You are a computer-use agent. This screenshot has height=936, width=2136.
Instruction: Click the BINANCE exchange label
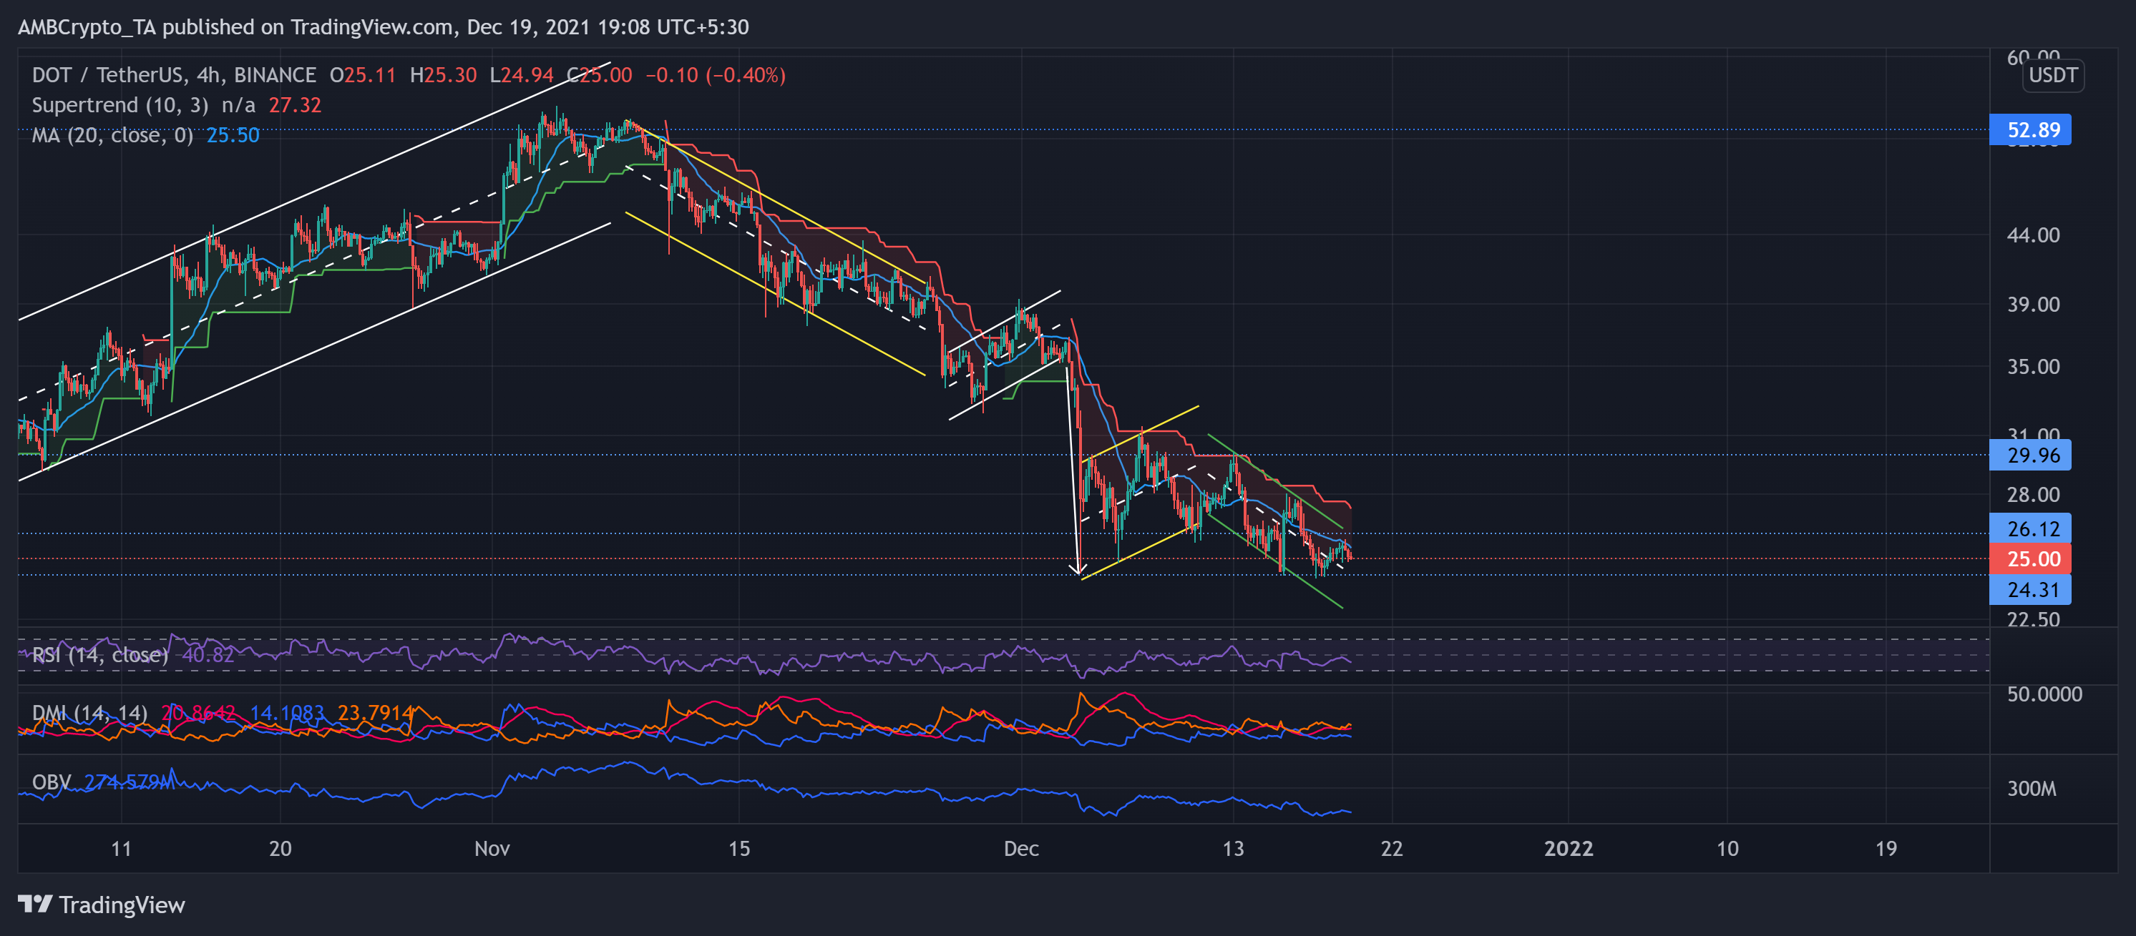pyautogui.click(x=273, y=74)
